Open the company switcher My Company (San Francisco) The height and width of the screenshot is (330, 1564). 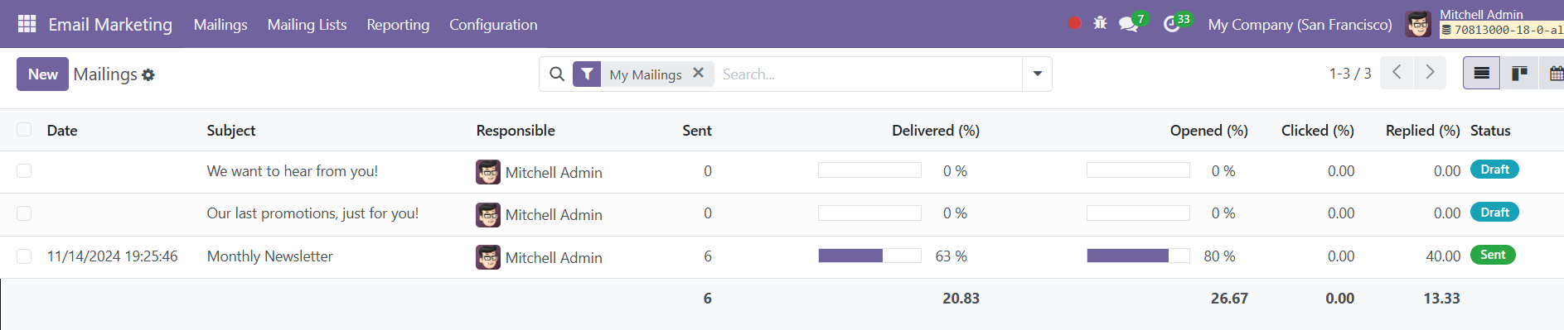point(1300,24)
